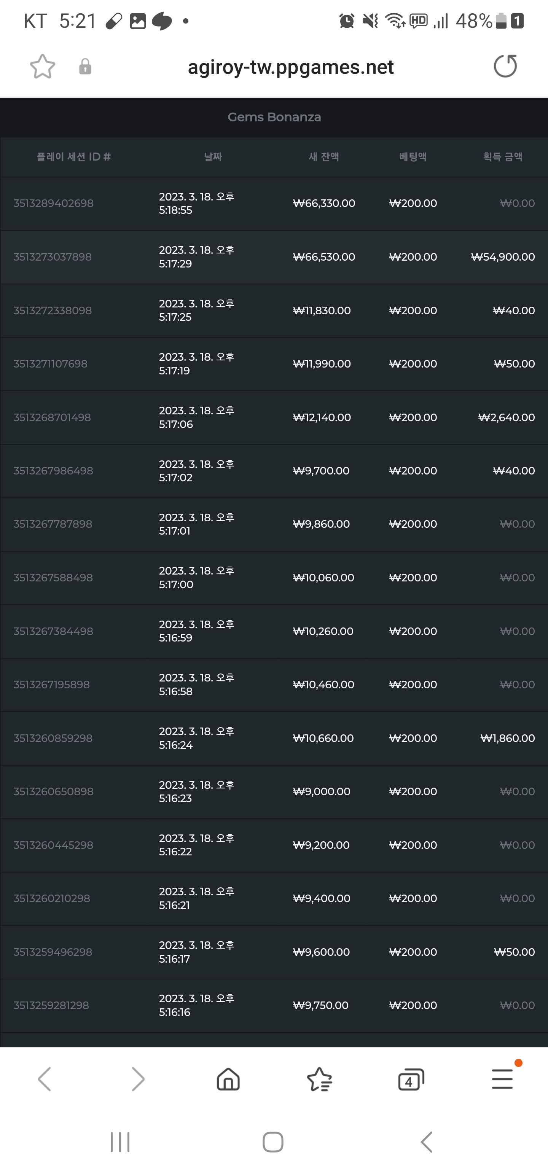Tap the Gems Bonanza title bar

coord(274,117)
